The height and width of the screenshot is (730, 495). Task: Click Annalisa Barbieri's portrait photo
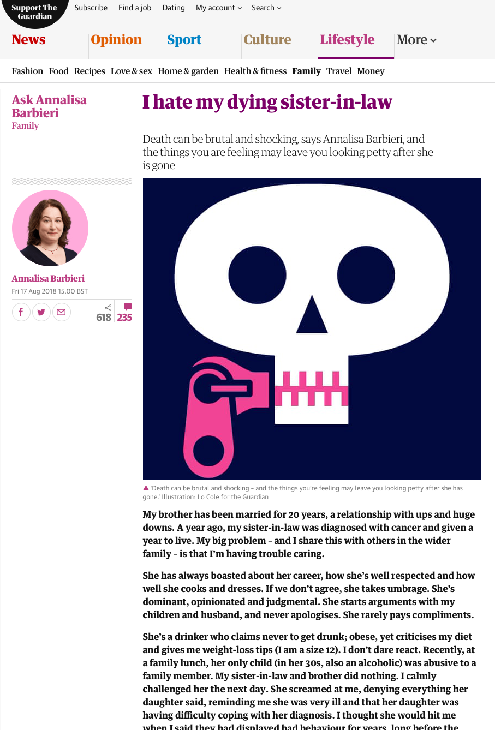[x=50, y=228]
